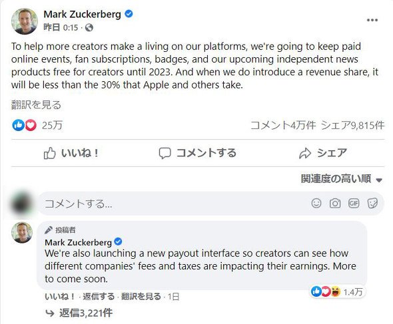Open the シェア9,815件 shares link
Screen dimensions: 393x324
(x=352, y=125)
